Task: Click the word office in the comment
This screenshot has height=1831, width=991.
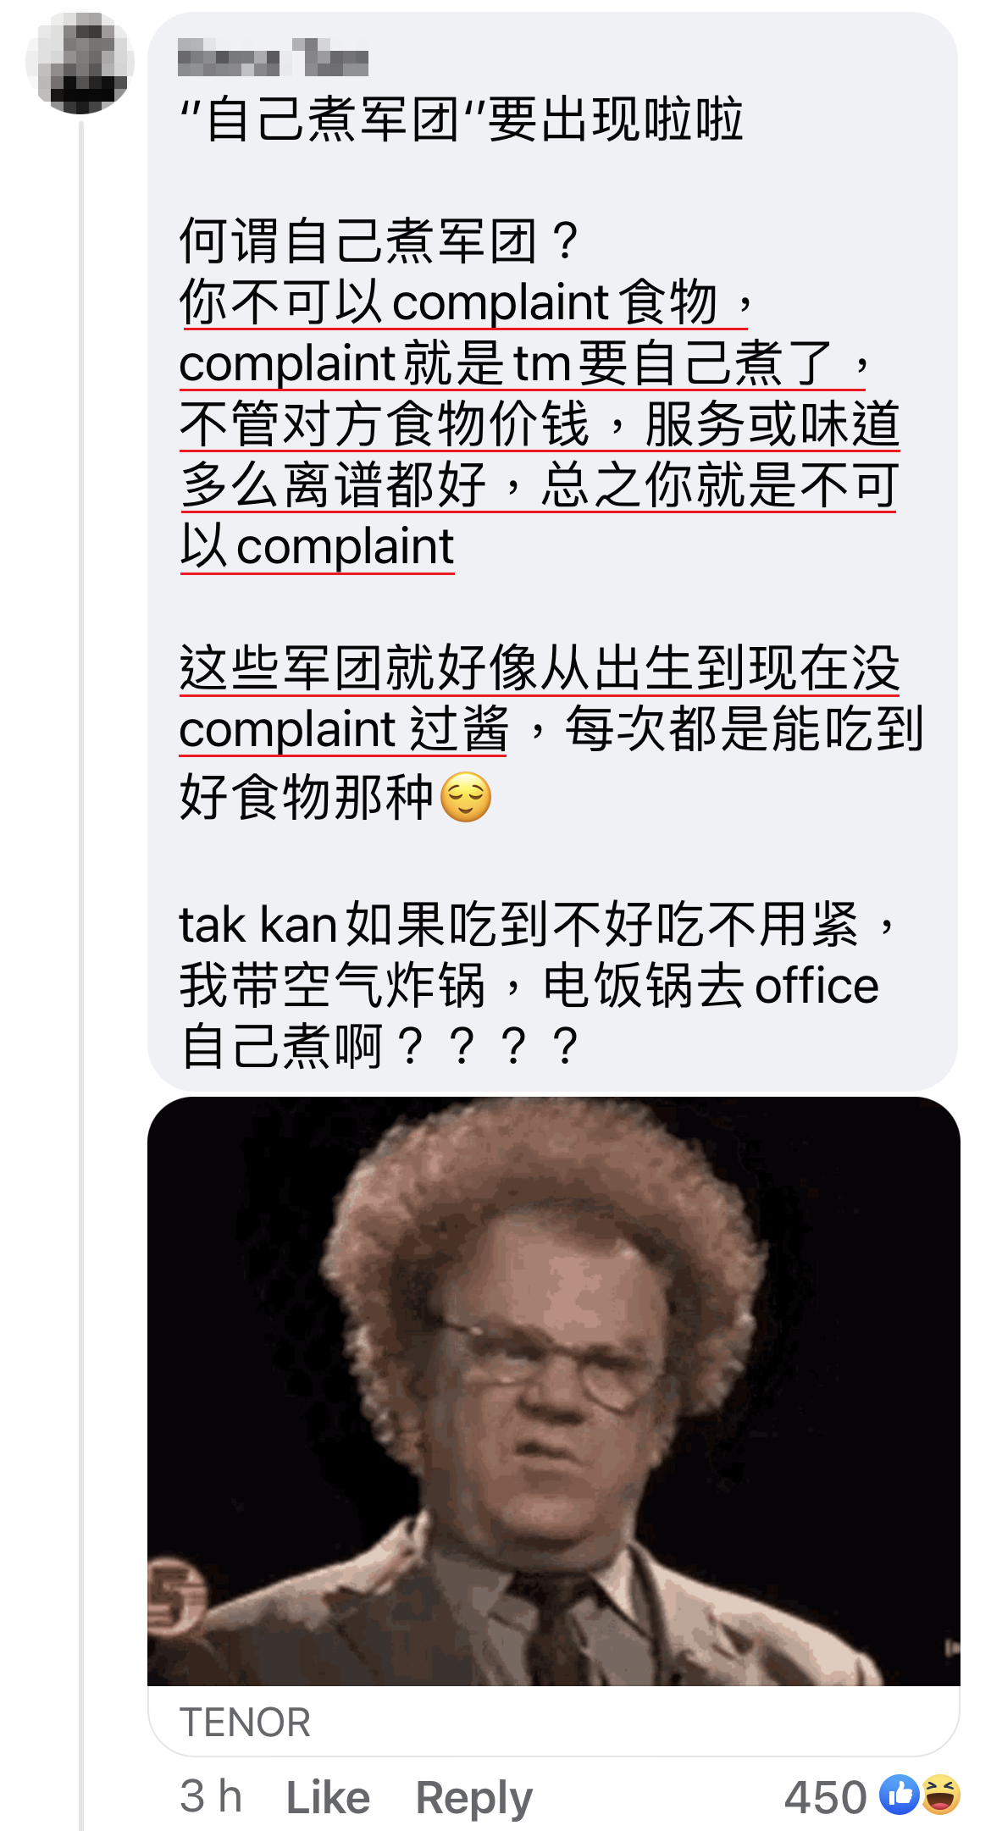Action: pos(817,985)
